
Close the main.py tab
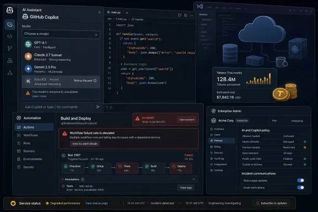pyautogui.click(x=127, y=13)
